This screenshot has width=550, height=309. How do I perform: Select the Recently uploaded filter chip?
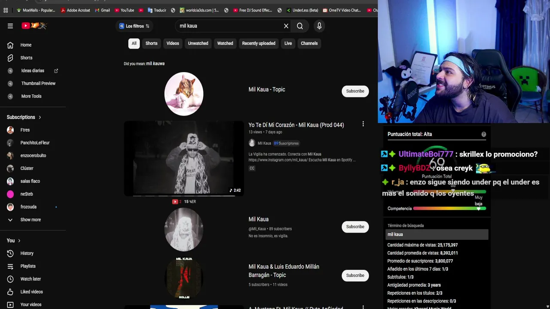(x=259, y=43)
